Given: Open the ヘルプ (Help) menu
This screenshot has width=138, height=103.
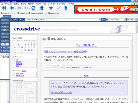Looking at the screenshot, I should (x=71, y=4).
